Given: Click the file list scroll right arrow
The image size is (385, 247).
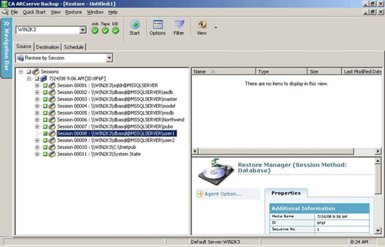Looking at the screenshot, I should click(378, 151).
